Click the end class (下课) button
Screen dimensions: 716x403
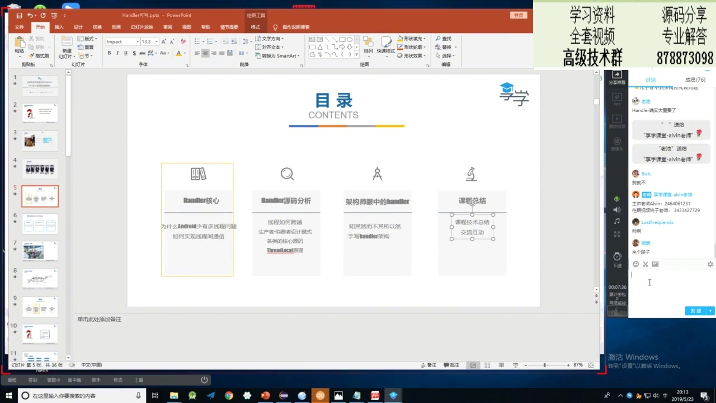tap(617, 260)
